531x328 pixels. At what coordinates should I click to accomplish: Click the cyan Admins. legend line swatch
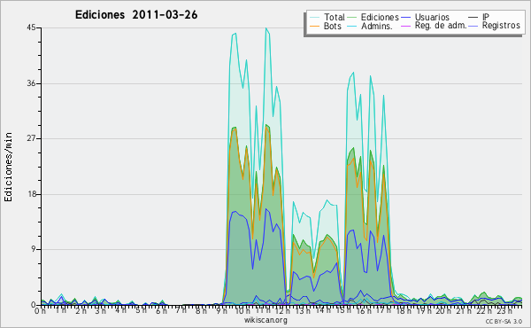[352, 26]
